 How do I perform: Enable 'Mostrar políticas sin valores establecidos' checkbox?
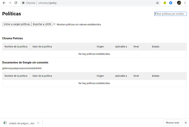[x=54, y=24]
